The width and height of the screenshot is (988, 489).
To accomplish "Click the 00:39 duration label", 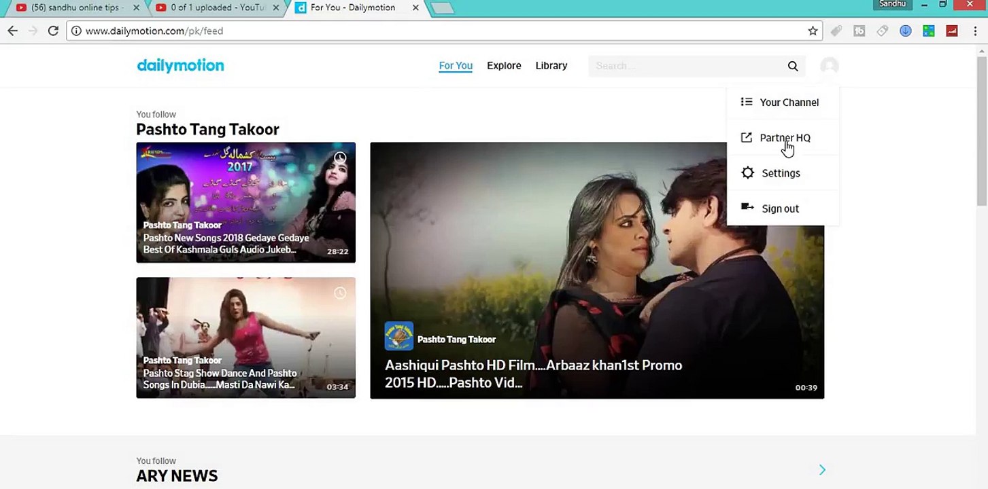I will [x=806, y=388].
